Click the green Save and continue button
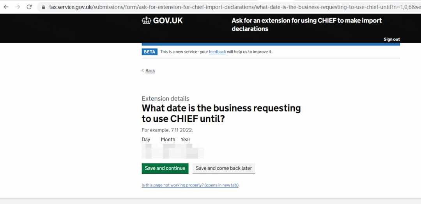Image resolution: width=421 pixels, height=204 pixels. click(165, 168)
